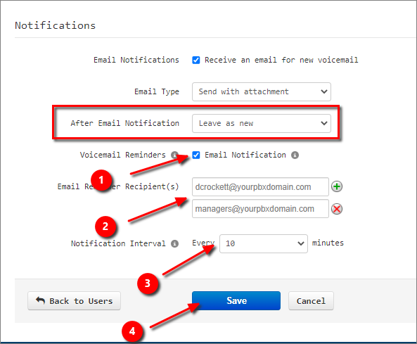Screen dimensions: 417x344
Task: Add another email reminder recipient with the green plus icon
Action: pyautogui.click(x=337, y=186)
